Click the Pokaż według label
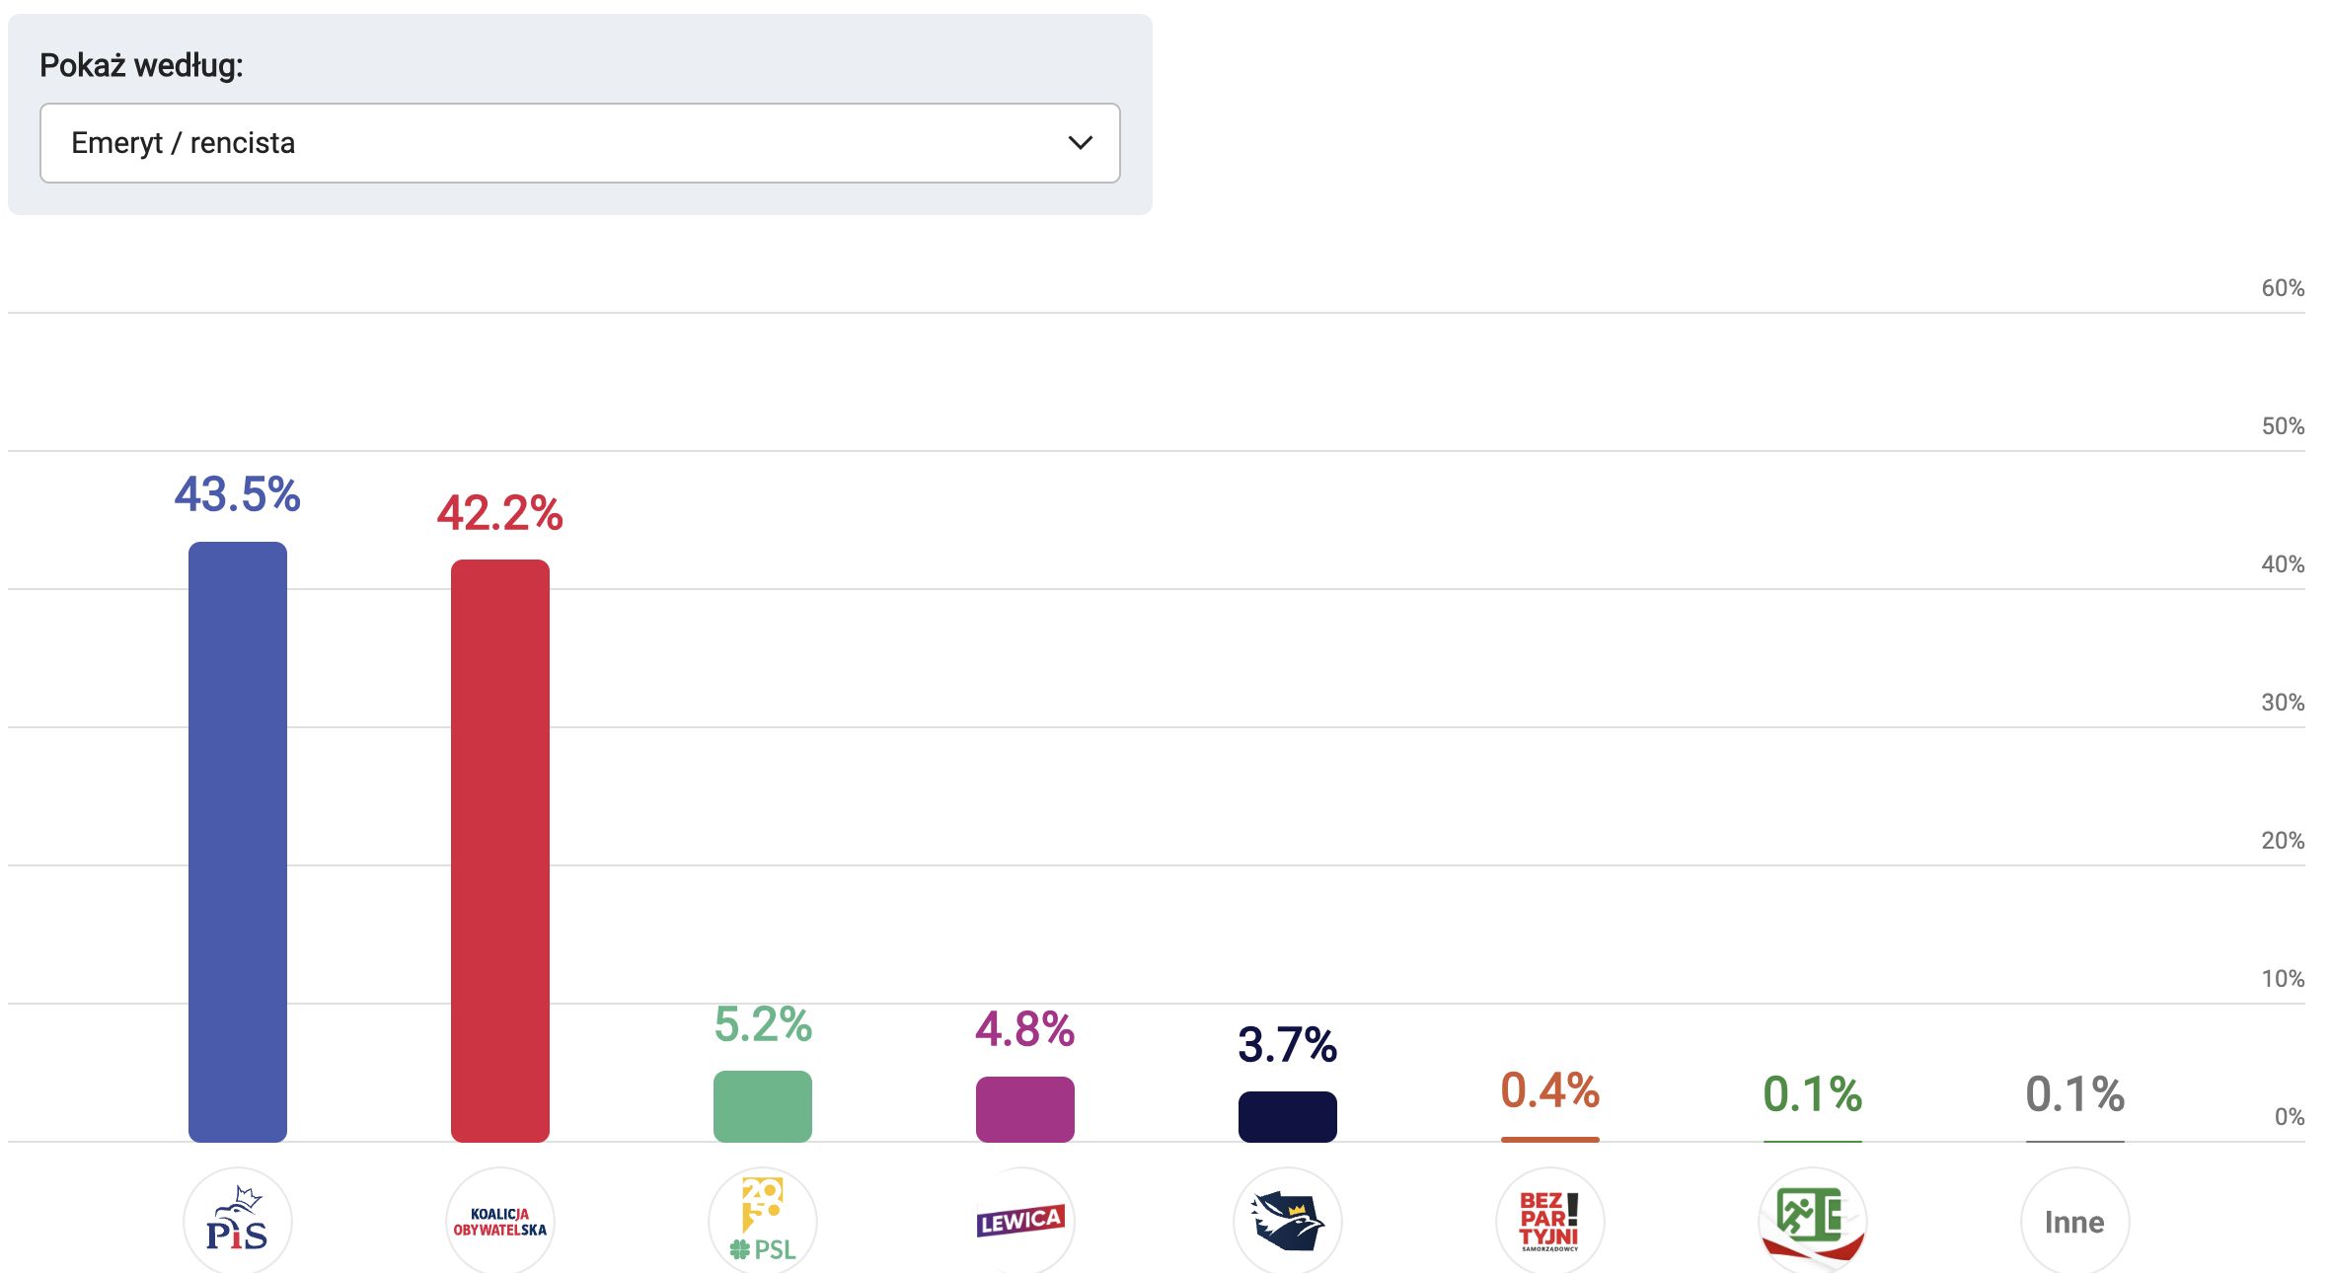 click(141, 65)
